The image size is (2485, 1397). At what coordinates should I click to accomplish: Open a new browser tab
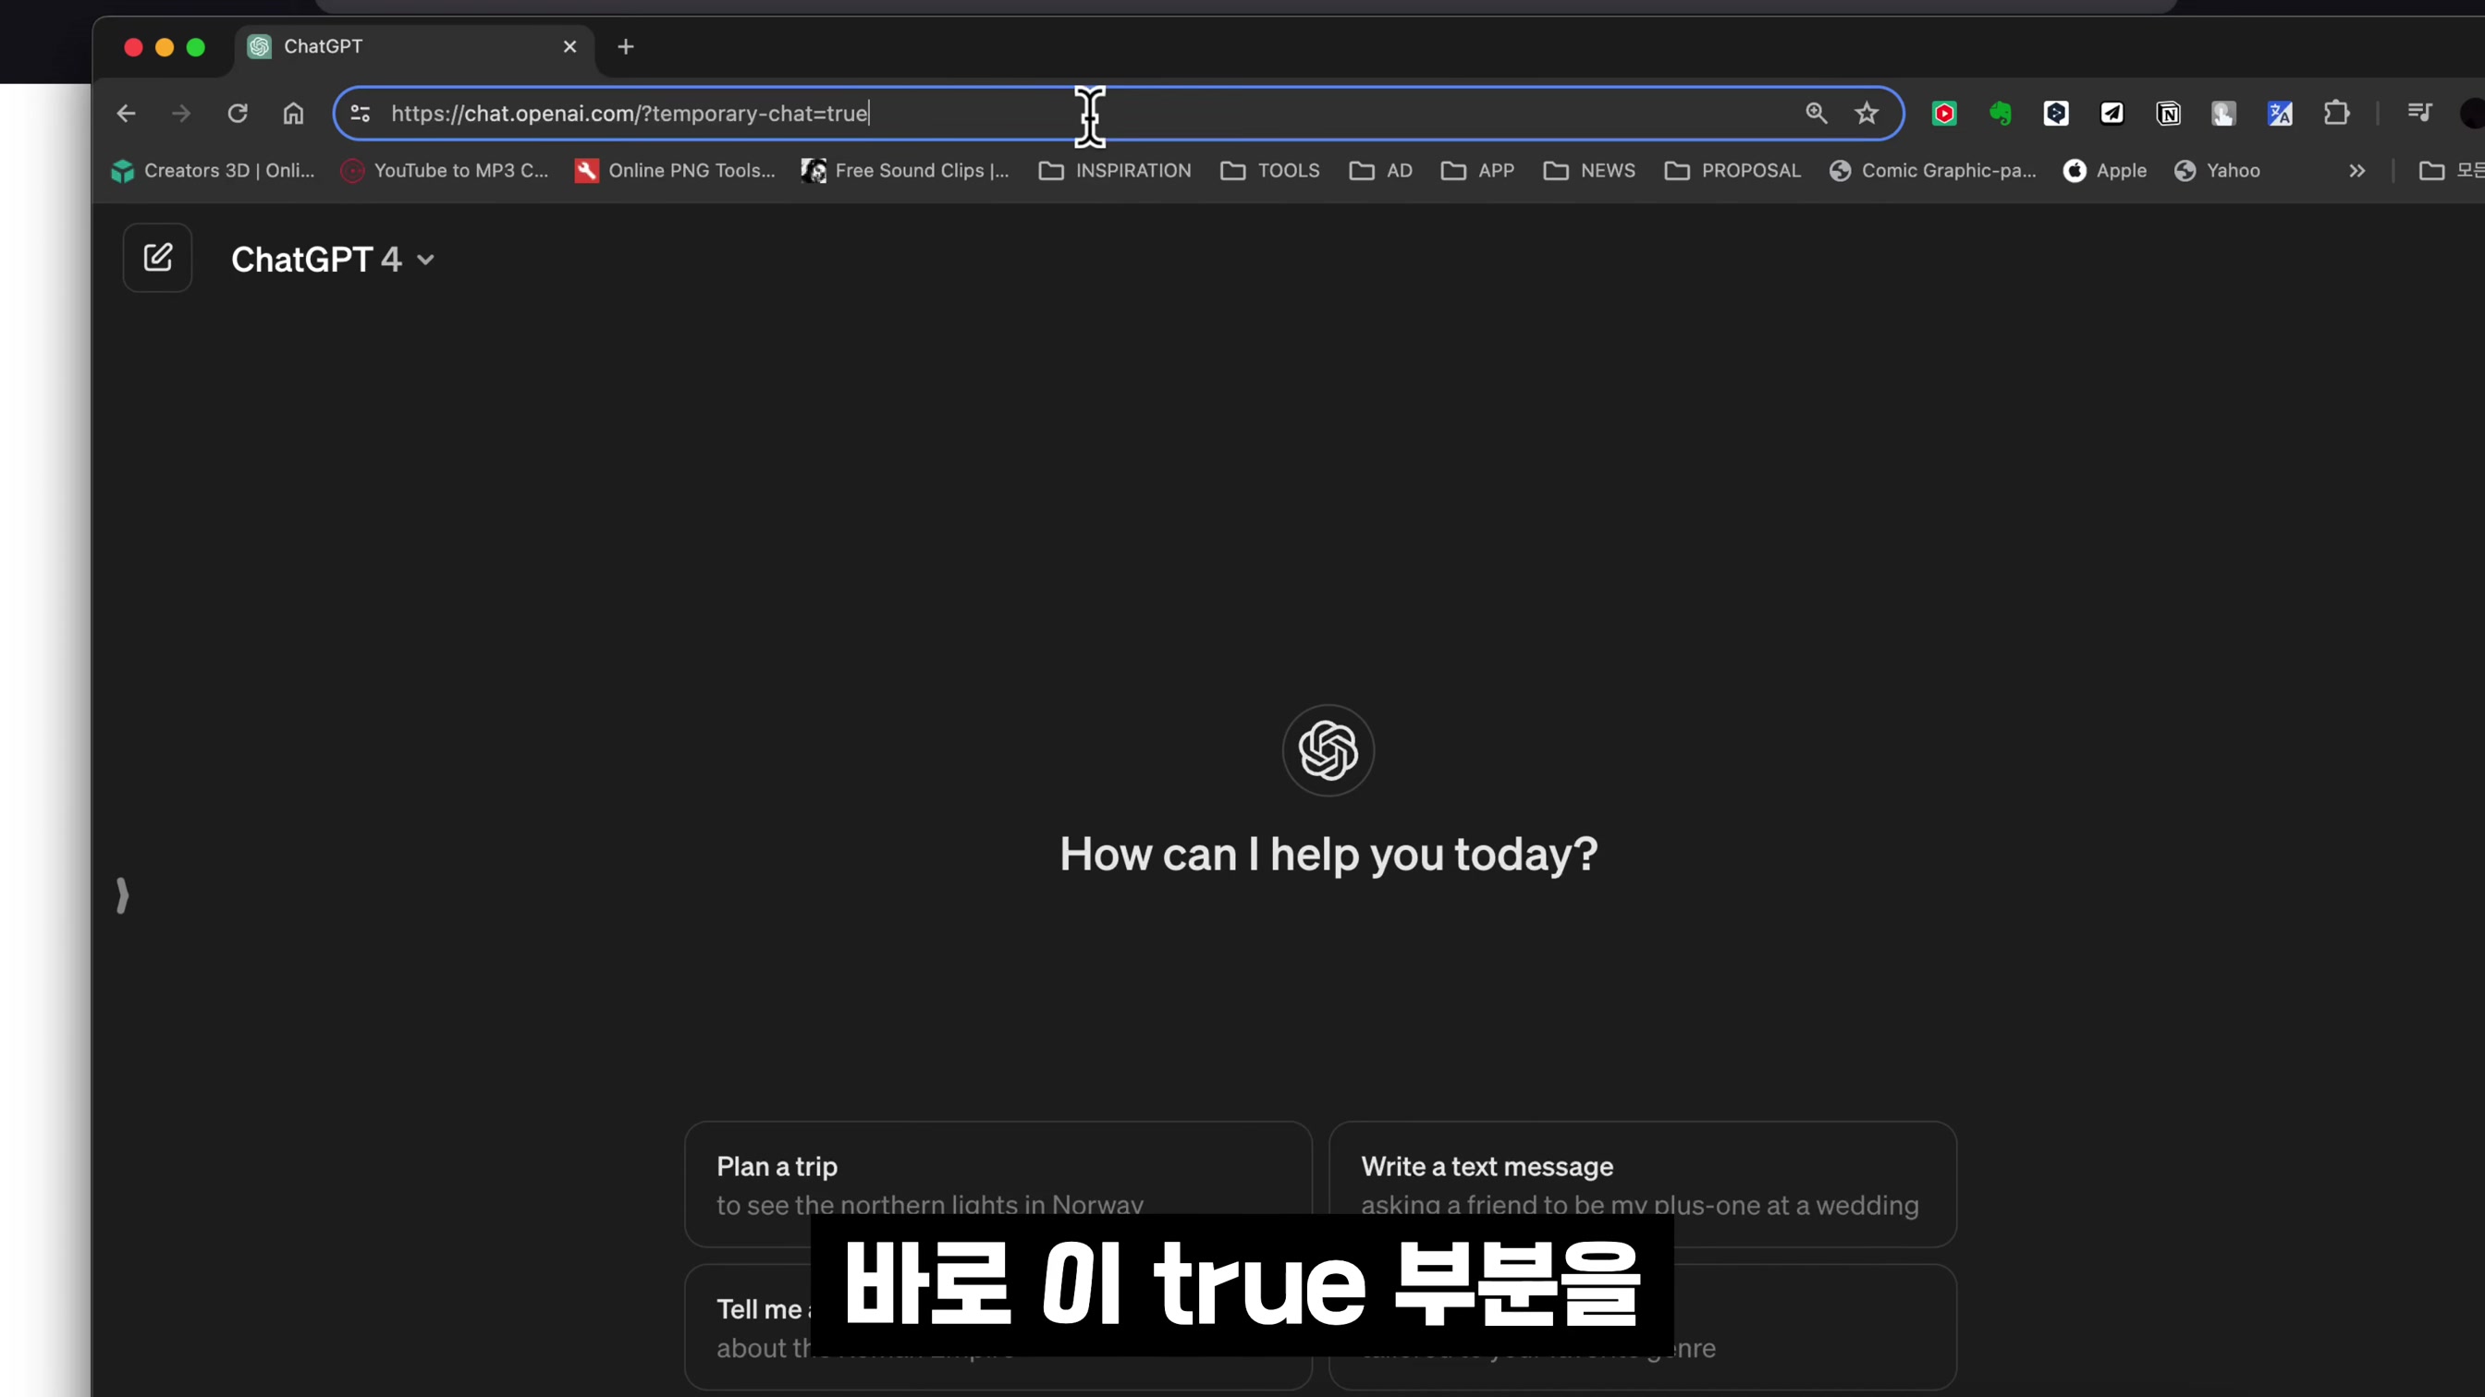[626, 47]
